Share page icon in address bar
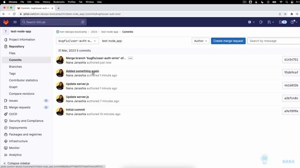300x168 pixels. pos(280,14)
